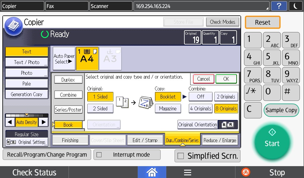Open Text / Photo type options
The image size is (304, 178).
(x=27, y=62)
